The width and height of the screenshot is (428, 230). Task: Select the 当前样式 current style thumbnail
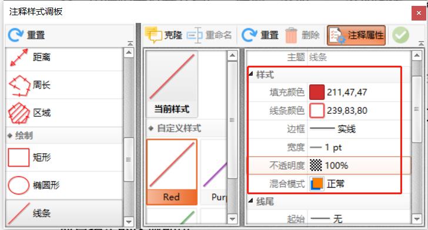click(172, 84)
